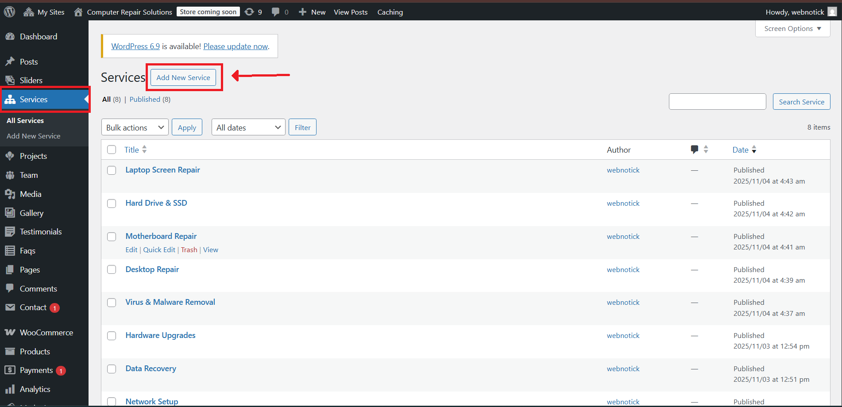Focus the service search input field
842x407 pixels.
pos(717,102)
